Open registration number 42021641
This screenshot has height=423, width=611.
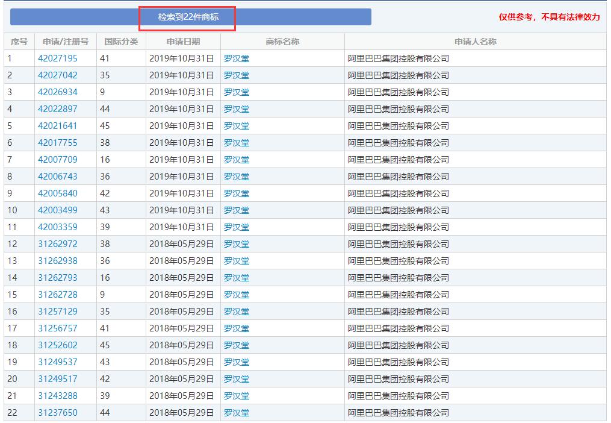[58, 126]
